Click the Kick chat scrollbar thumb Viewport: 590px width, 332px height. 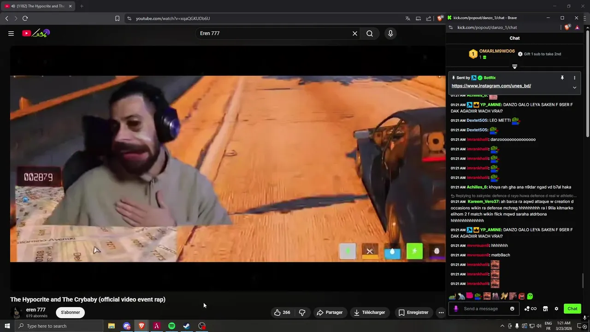583,280
